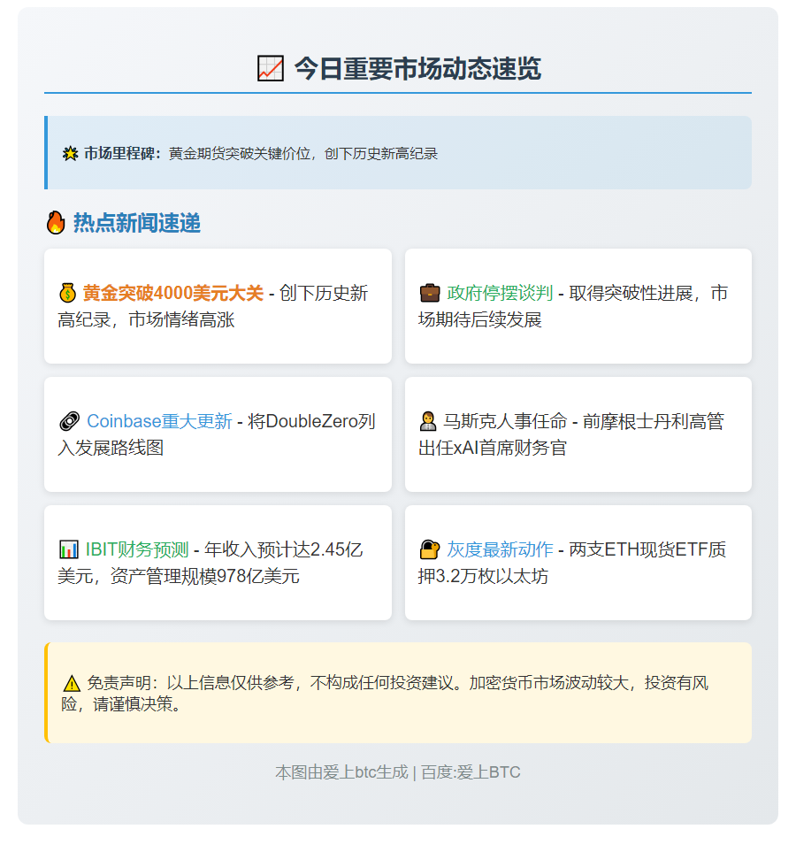Open the 黄金突破4000美元大关 headline link

174,293
